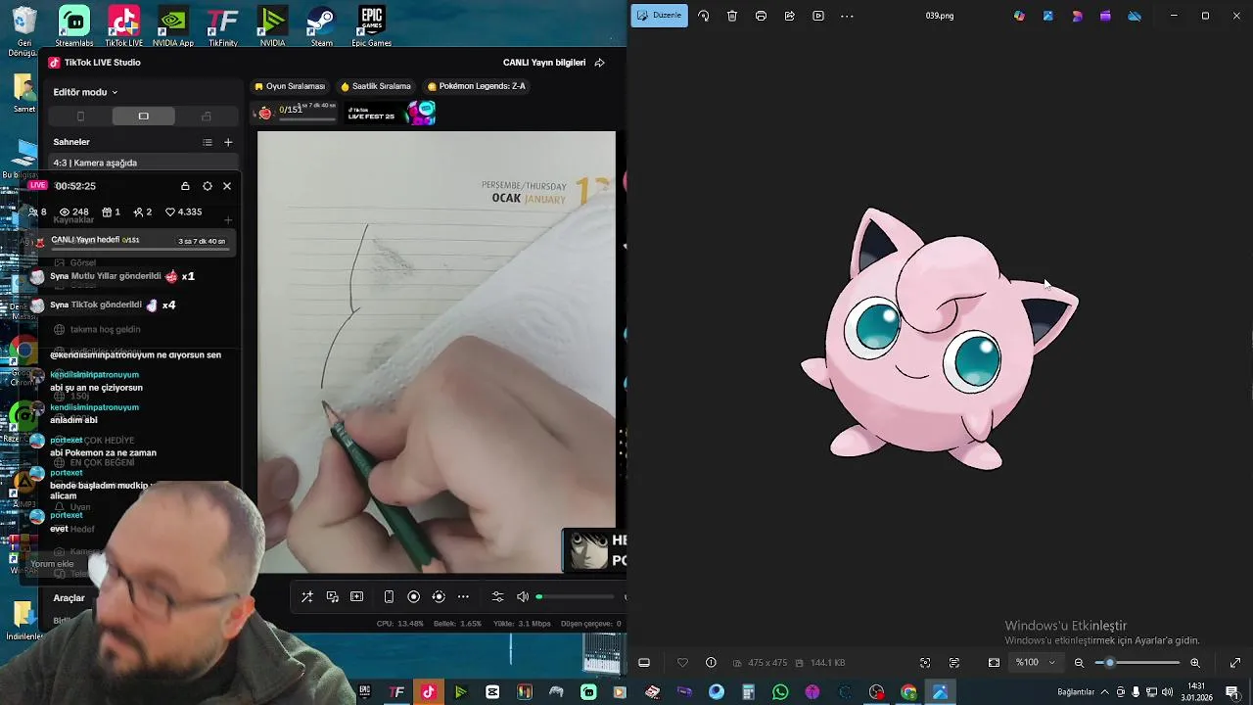Toggle the Photos filmstrip view
1253x705 pixels.
click(644, 663)
